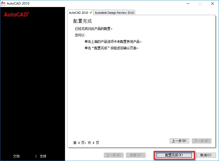219x161 pixels.
Task: Click the line 单击上面的产品选项卡来配置其他产品。
Action: 113,42
